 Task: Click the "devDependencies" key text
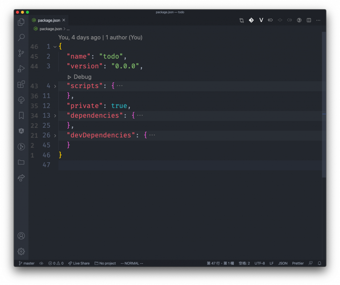101,135
